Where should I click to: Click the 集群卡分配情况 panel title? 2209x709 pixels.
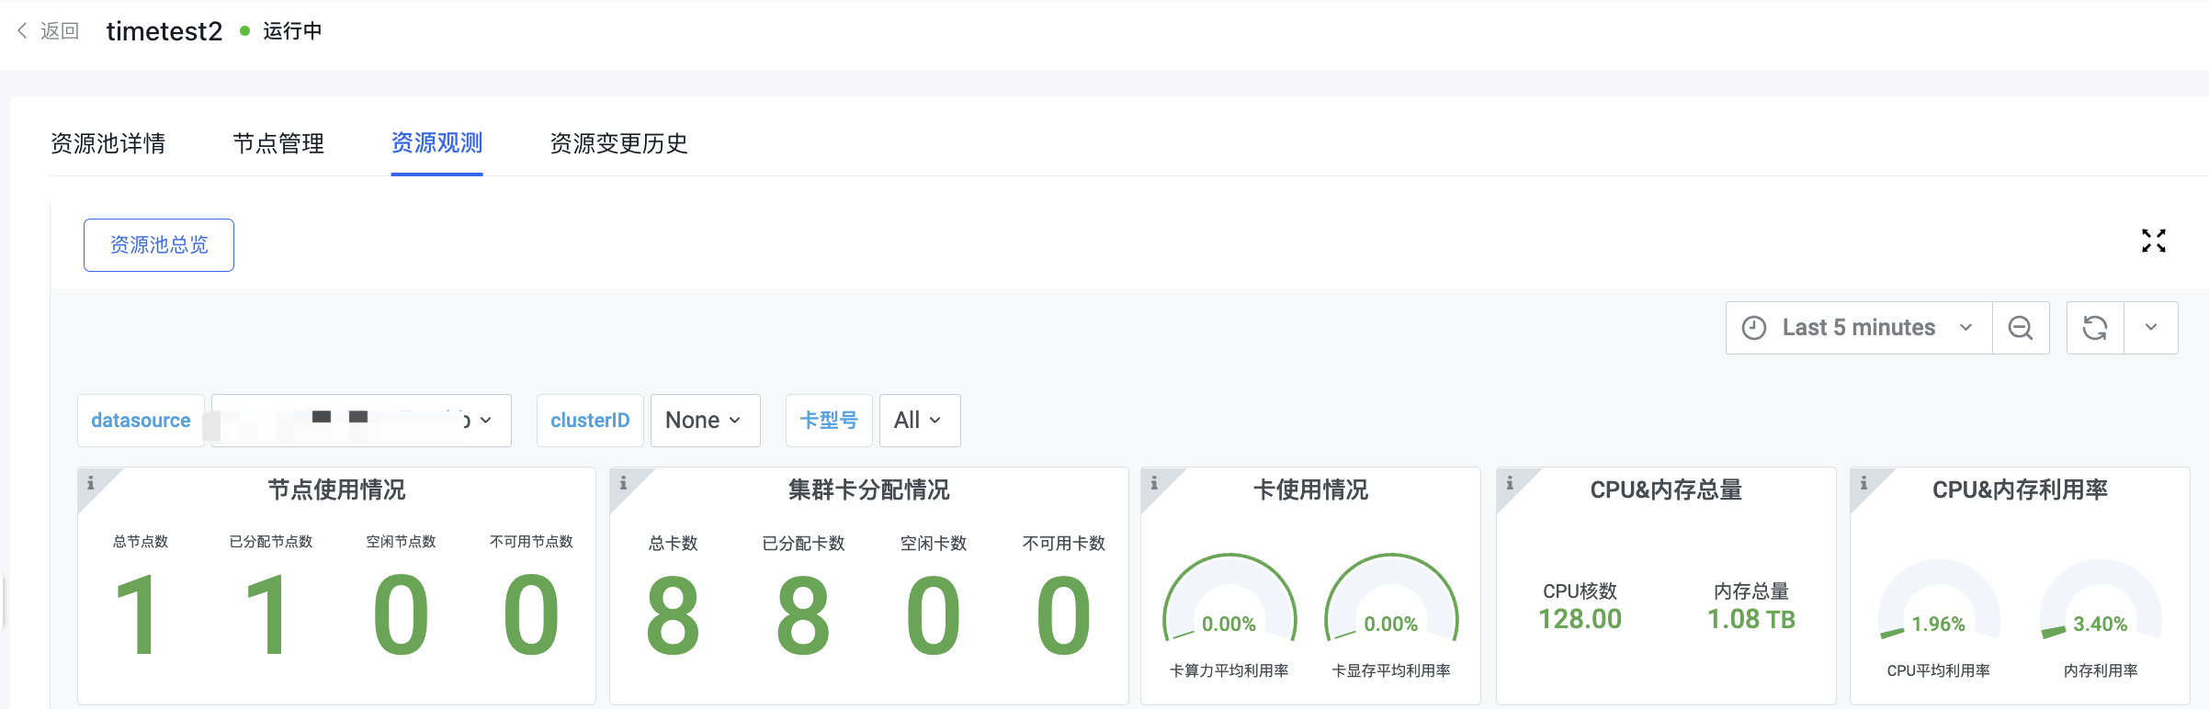(868, 490)
